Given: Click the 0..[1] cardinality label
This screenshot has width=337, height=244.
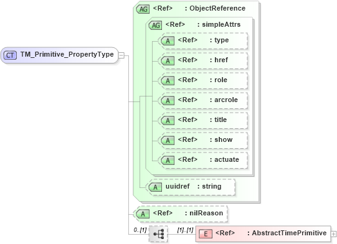Looking at the screenshot, I should pyautogui.click(x=140, y=230).
